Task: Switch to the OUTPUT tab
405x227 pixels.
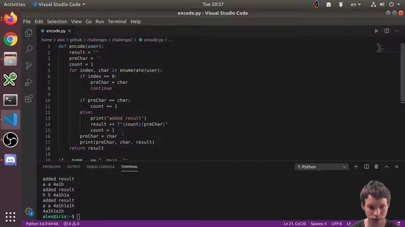Action: (73, 166)
